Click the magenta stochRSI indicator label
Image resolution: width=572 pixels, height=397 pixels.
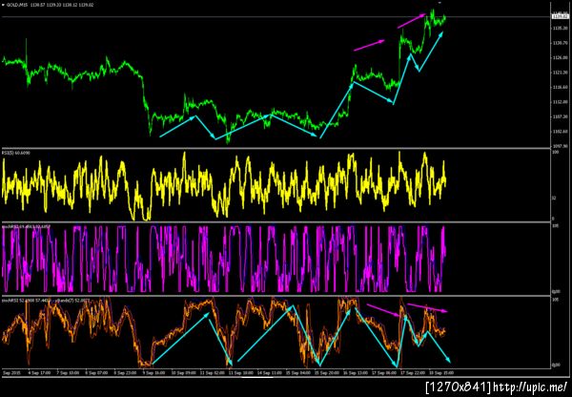(x=27, y=226)
